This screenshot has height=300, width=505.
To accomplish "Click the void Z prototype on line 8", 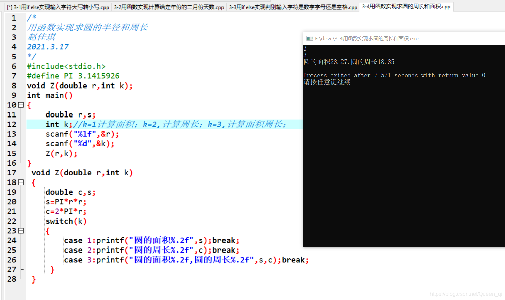I will [x=80, y=86].
